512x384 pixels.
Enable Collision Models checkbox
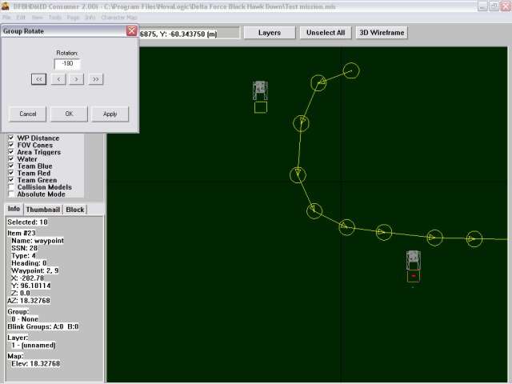pos(11,187)
